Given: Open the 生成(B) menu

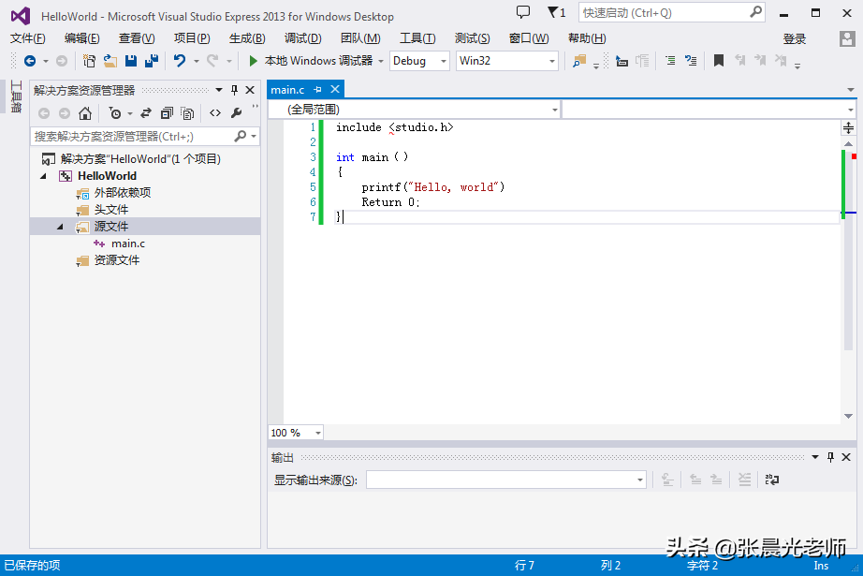Looking at the screenshot, I should pyautogui.click(x=247, y=38).
